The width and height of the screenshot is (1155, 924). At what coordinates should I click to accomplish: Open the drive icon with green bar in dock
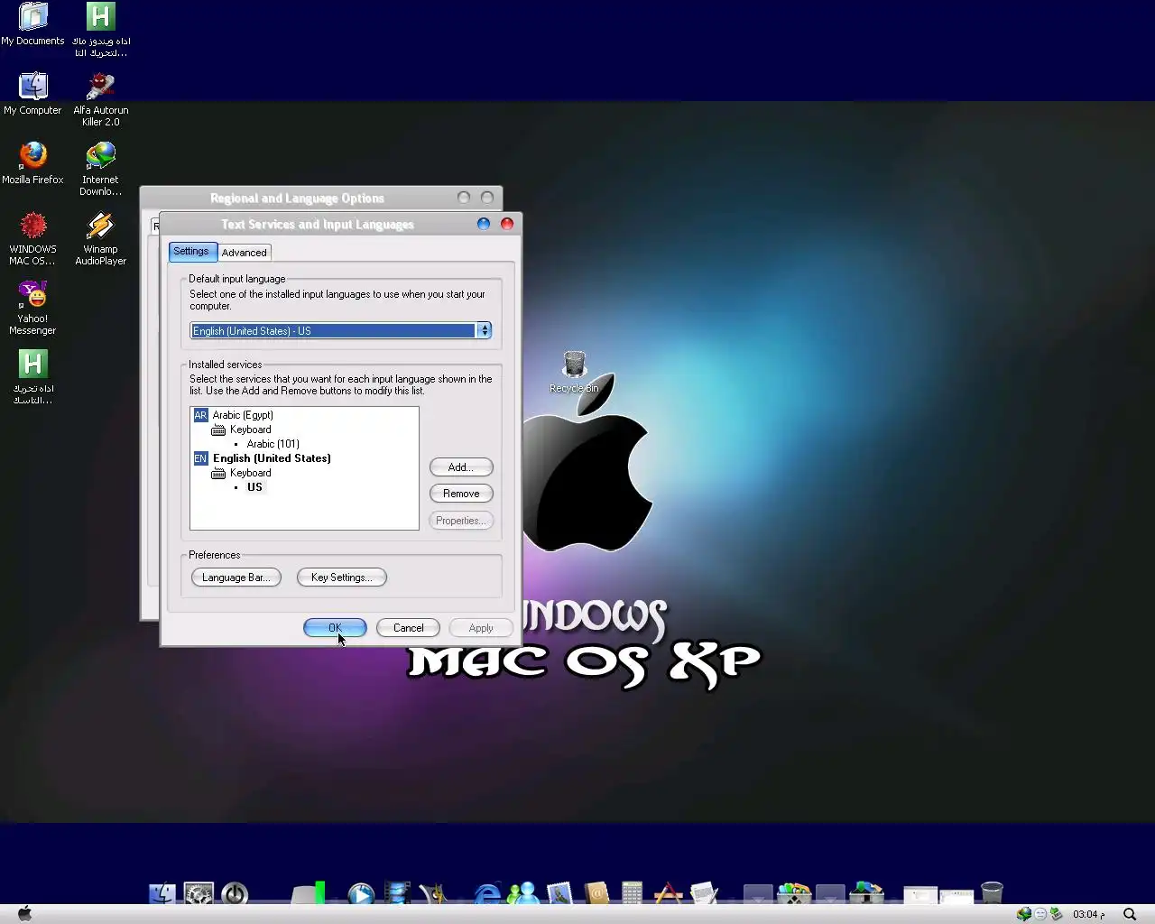(x=309, y=893)
